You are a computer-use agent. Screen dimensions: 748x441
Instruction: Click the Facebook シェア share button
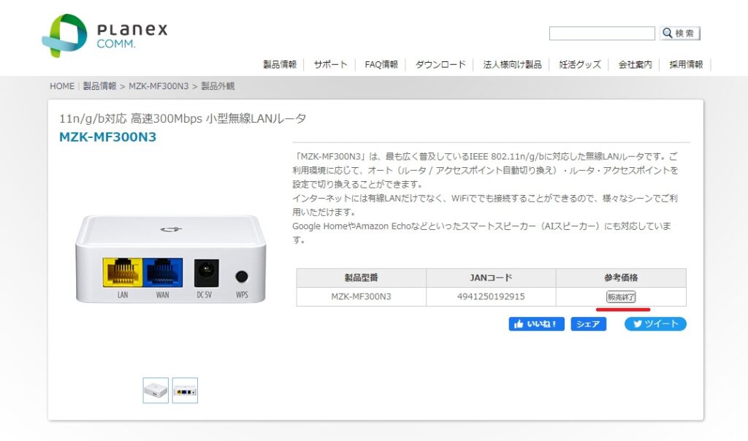coord(588,324)
